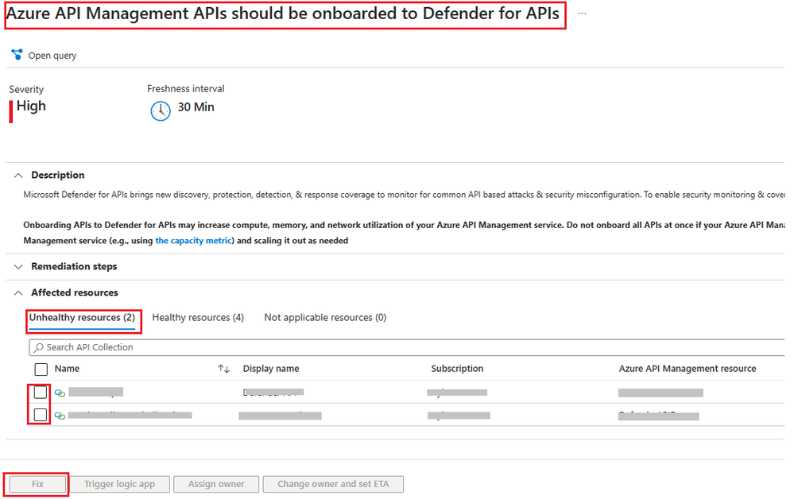This screenshot has width=794, height=499.
Task: Click Change owner and set ETA button
Action: pos(333,484)
